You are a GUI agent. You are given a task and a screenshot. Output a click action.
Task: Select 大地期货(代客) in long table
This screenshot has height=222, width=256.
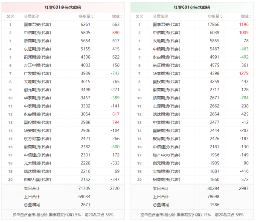point(38,82)
